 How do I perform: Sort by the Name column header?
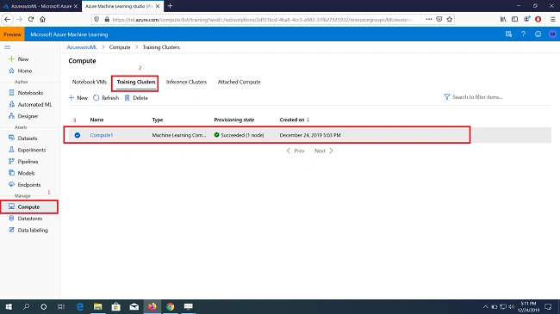pos(96,120)
